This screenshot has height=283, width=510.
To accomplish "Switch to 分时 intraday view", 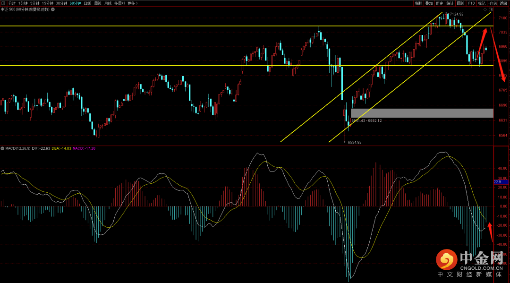I will [x=12, y=3].
